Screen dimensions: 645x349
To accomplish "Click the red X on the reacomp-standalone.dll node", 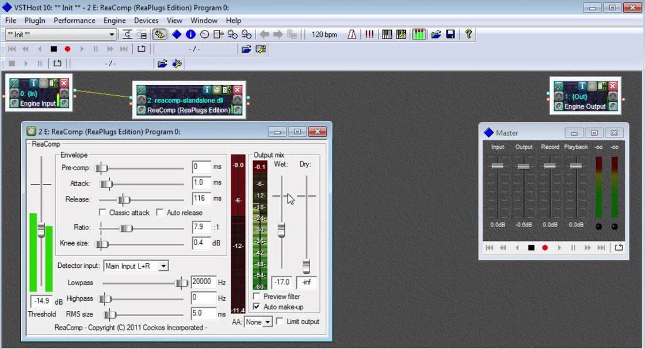I will (238, 90).
